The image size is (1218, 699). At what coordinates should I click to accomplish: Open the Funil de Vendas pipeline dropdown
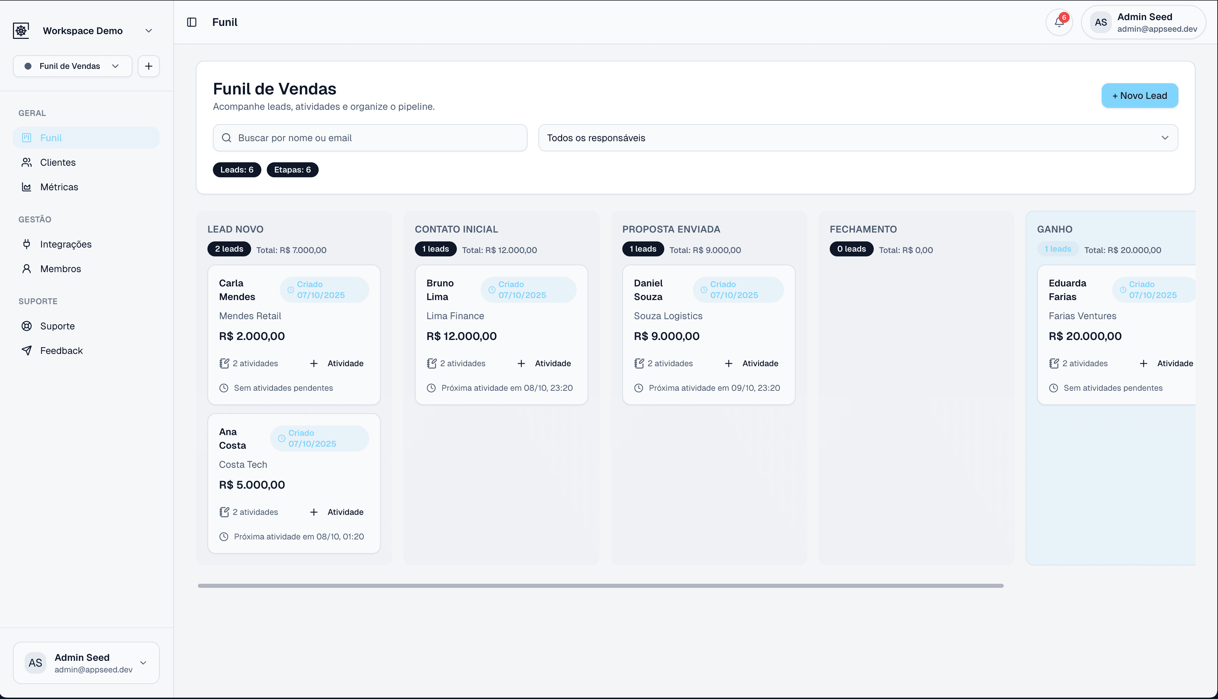click(73, 66)
